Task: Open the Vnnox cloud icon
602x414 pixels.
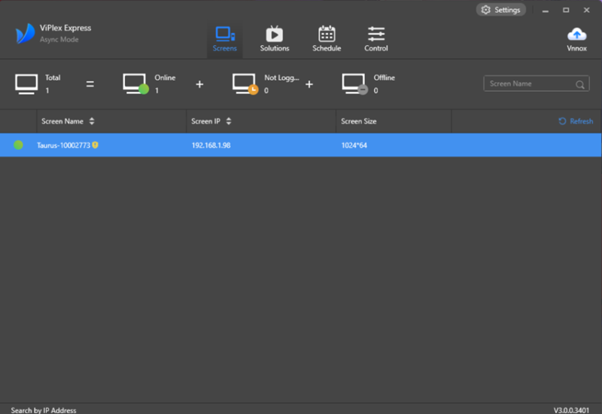Action: (576, 39)
